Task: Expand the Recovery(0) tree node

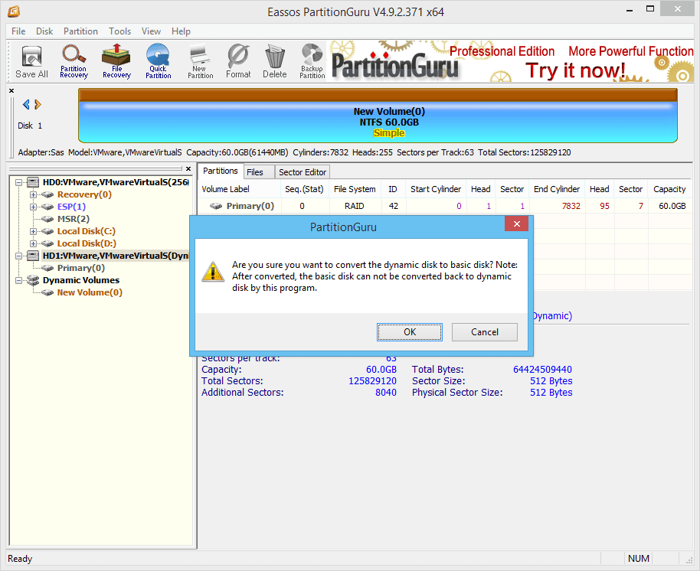Action: pyautogui.click(x=33, y=194)
